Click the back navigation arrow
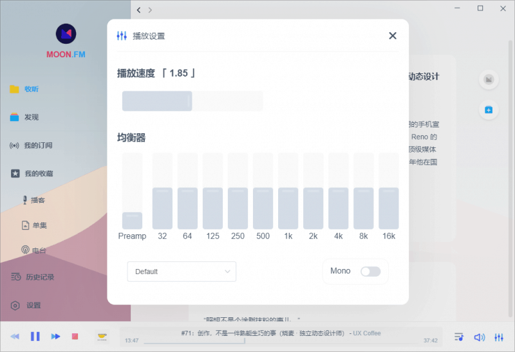The image size is (515, 352). click(139, 10)
